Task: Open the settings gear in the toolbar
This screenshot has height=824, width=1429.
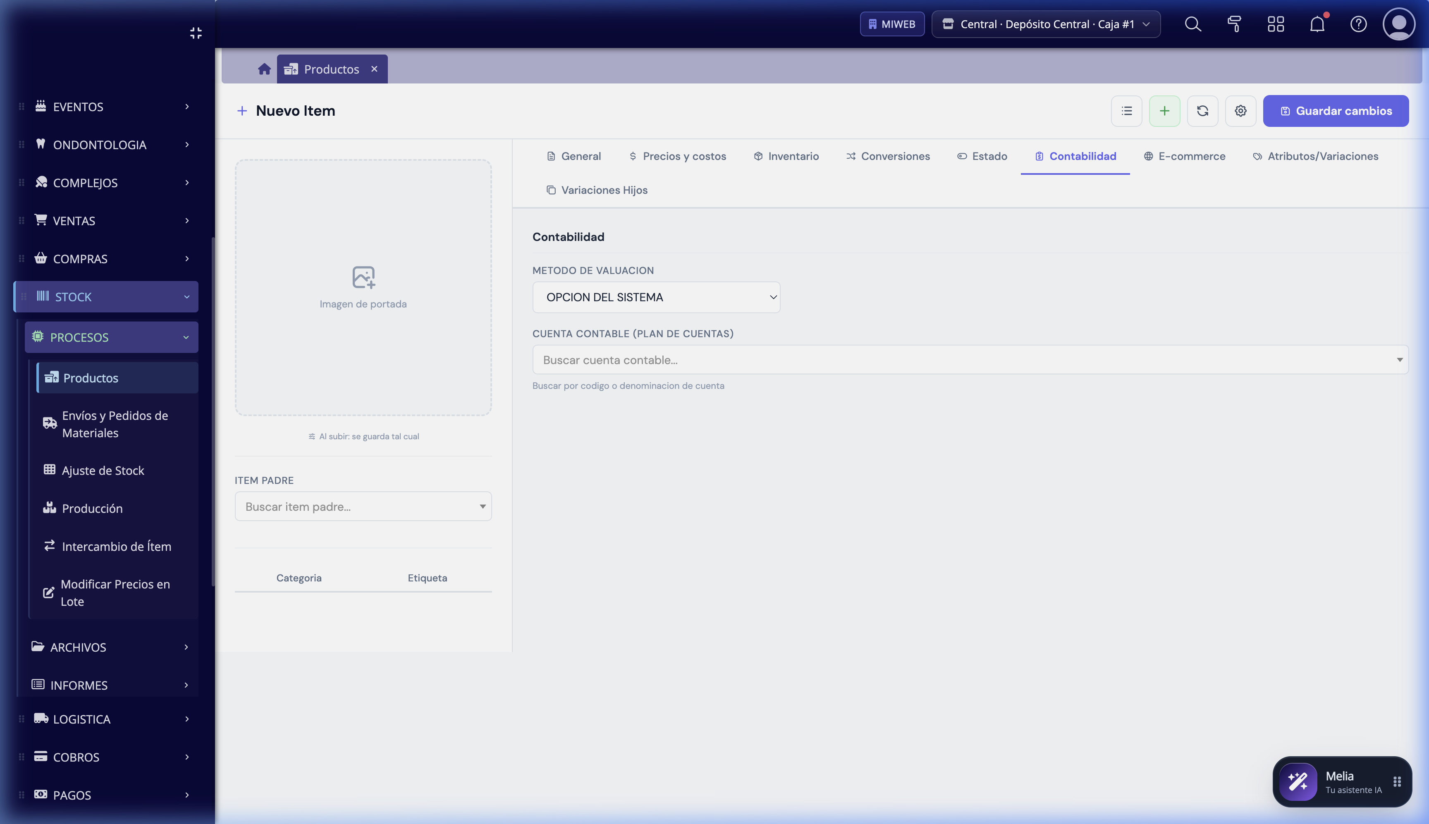Action: pyautogui.click(x=1240, y=111)
